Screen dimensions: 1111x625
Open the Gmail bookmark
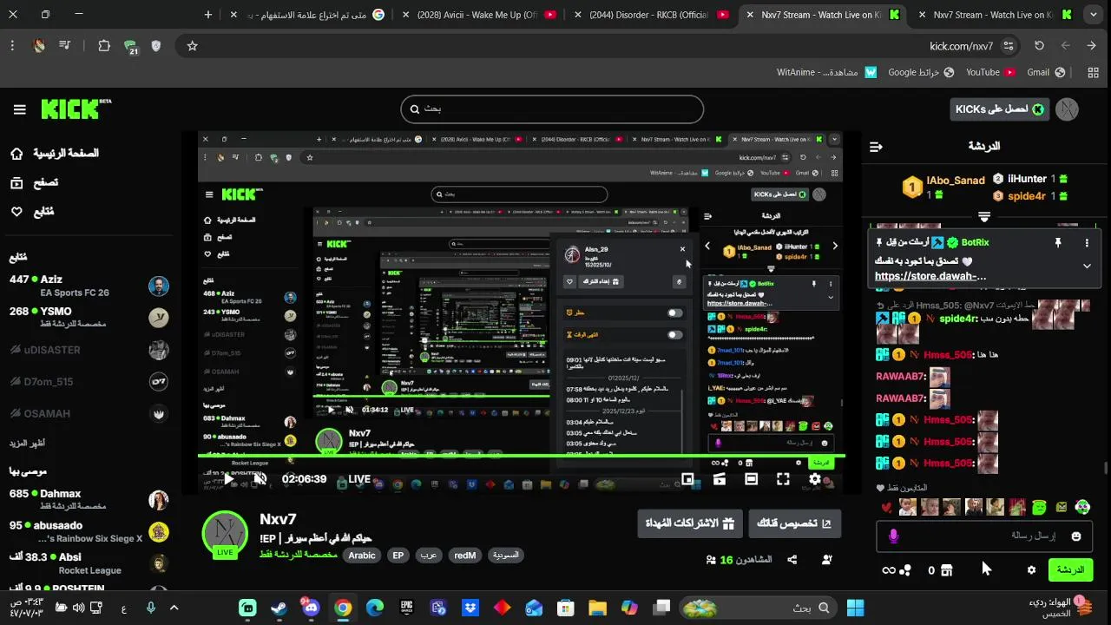coord(1046,72)
